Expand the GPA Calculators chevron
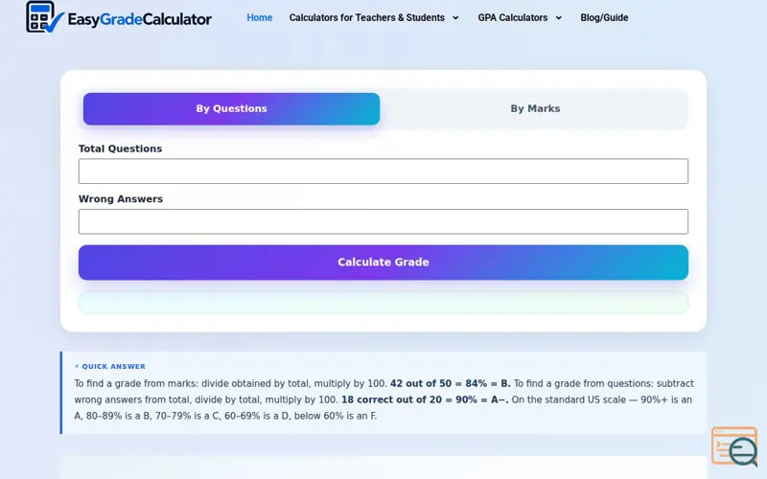Viewport: 767px width, 479px height. 559,18
